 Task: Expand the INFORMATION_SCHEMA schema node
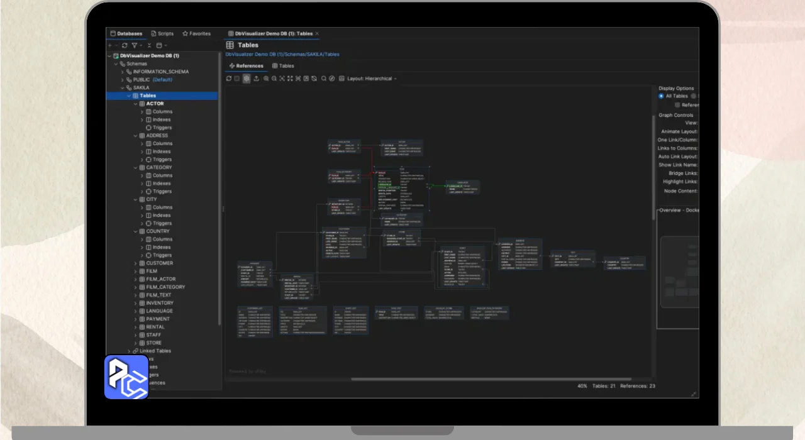pyautogui.click(x=123, y=72)
